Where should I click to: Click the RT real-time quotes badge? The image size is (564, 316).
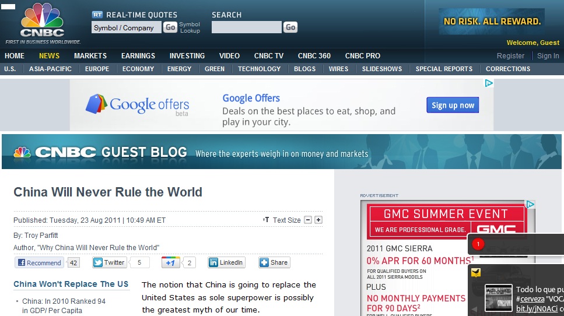[x=97, y=15]
